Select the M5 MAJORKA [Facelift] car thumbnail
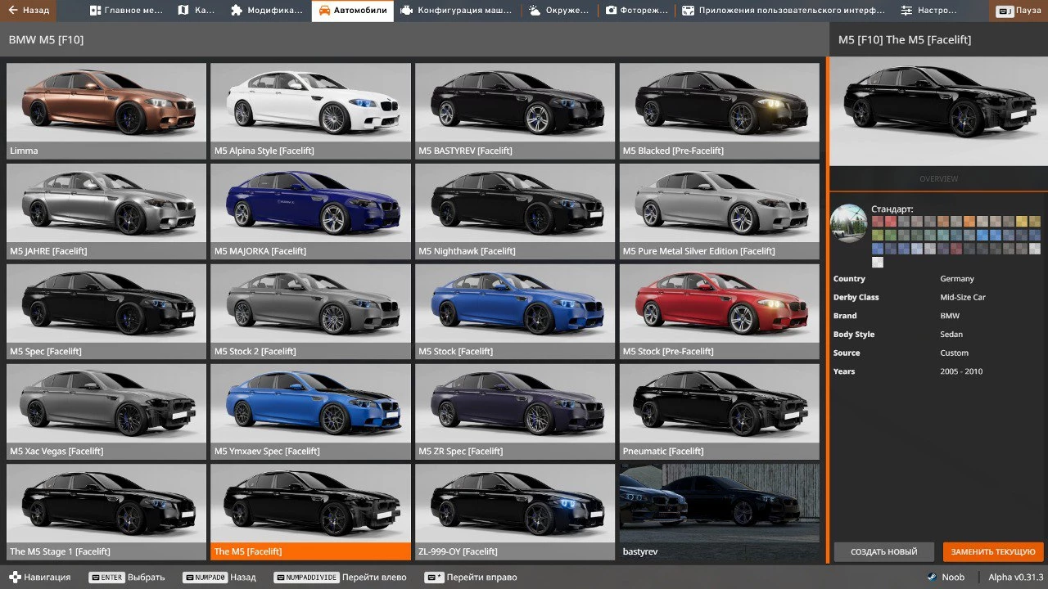 coord(310,210)
